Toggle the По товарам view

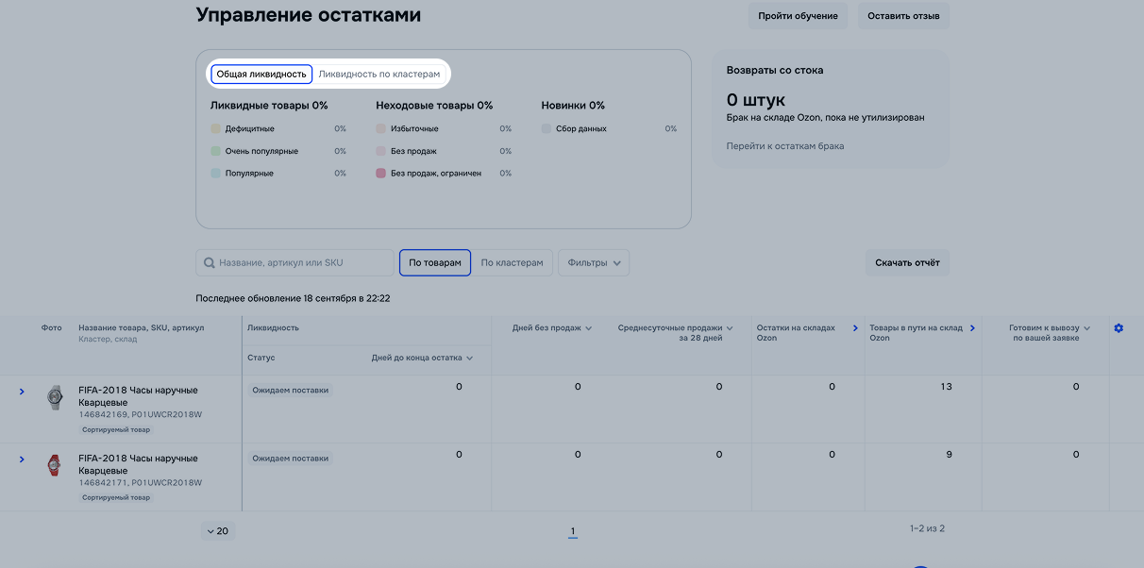[435, 263]
